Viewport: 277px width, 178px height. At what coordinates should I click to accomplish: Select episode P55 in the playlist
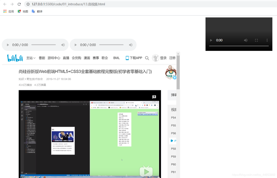point(173,125)
